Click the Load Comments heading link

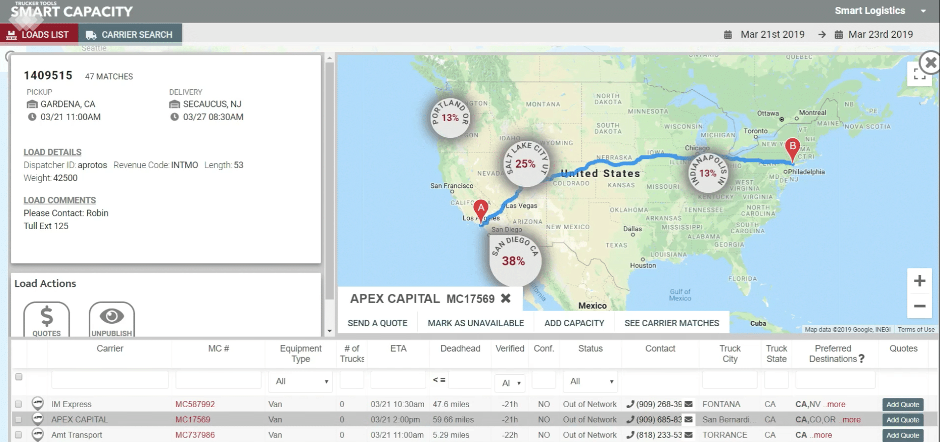(60, 200)
